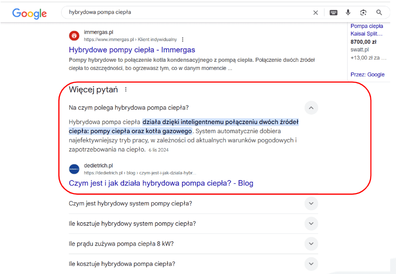Open three-dot menu beside Więcej pytań
Screen dimensions: 396x274
click(126, 89)
